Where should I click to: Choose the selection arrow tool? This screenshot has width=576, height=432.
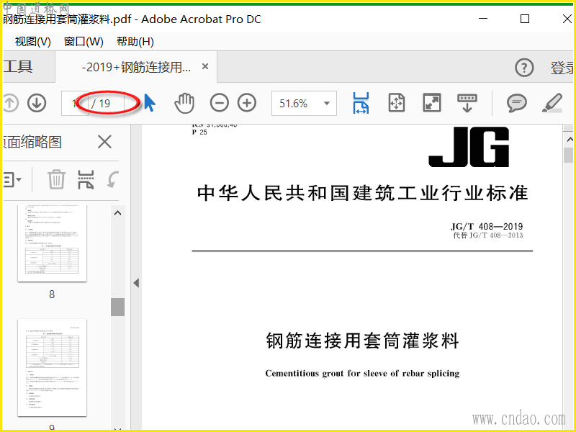pos(150,103)
